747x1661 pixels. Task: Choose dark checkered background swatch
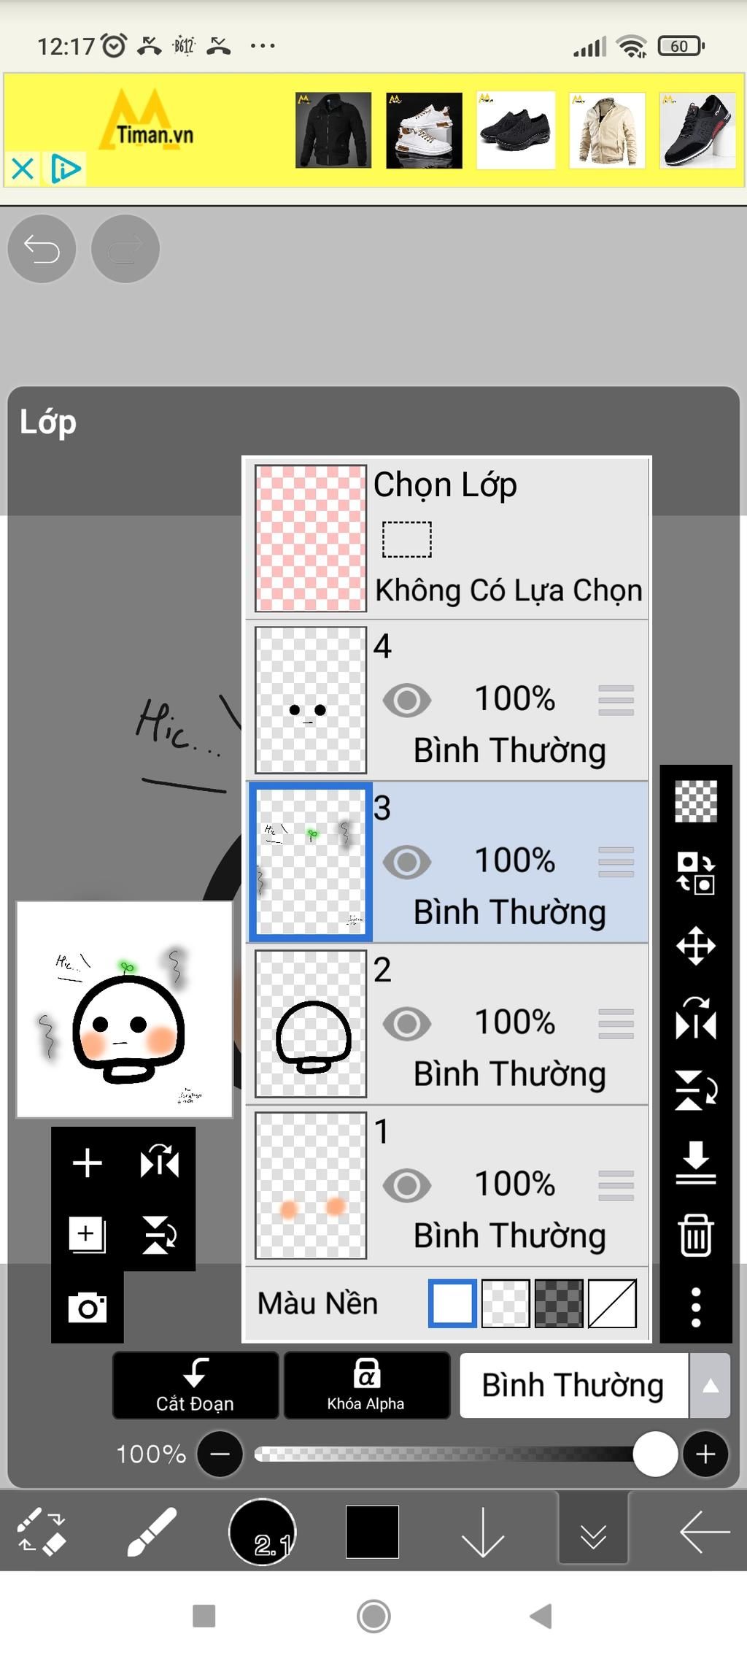[559, 1303]
